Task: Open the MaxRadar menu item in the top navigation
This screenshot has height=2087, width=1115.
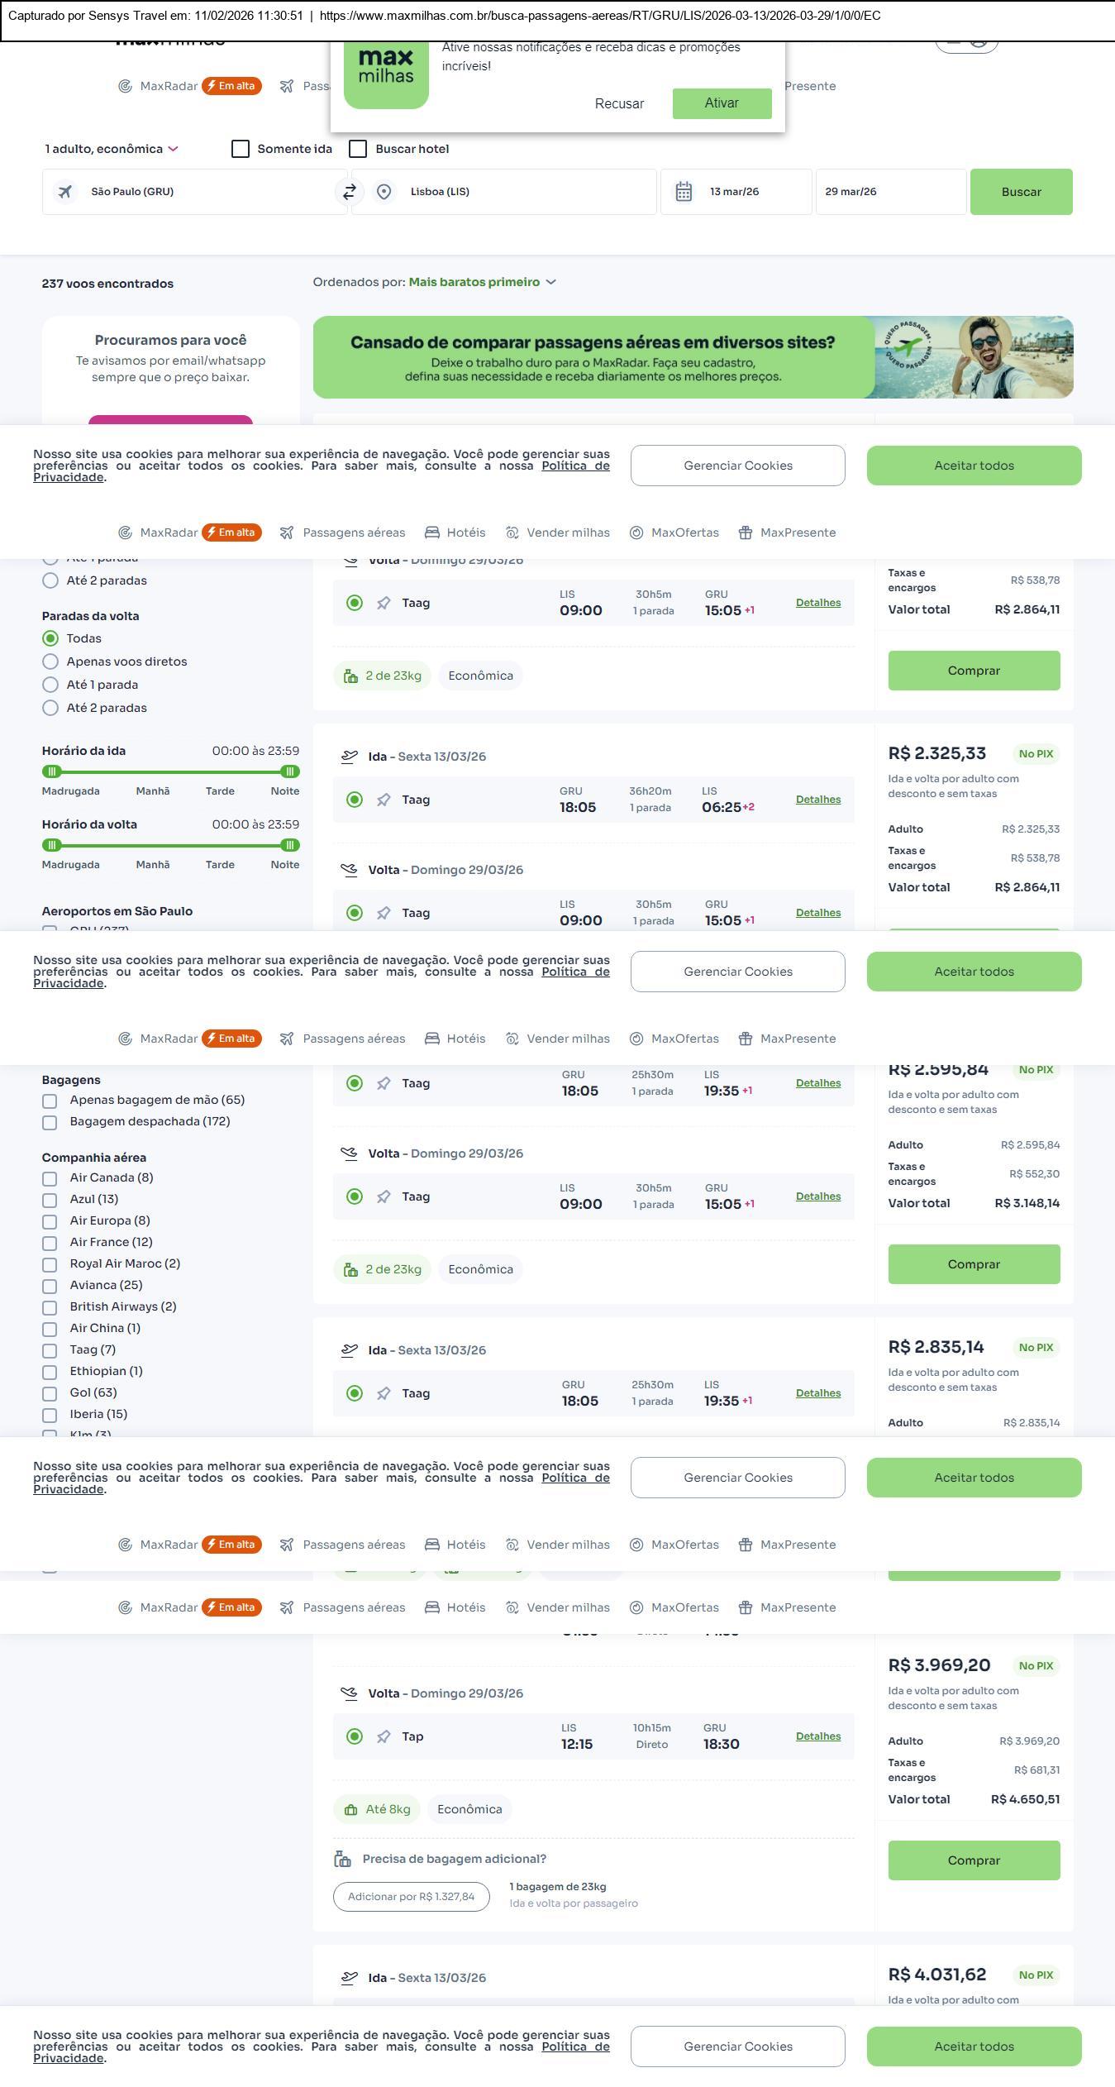Action: (x=169, y=86)
